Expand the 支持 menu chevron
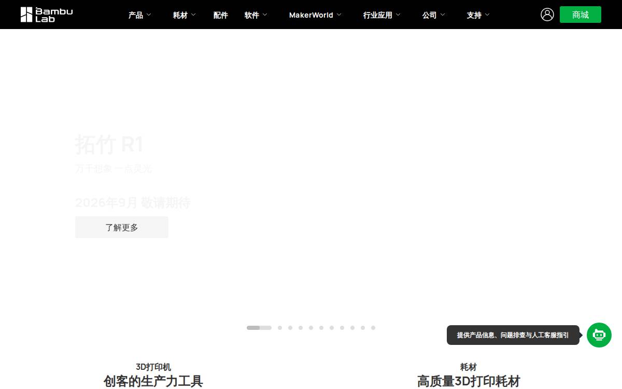Viewport: 622px width, 389px height. click(487, 15)
